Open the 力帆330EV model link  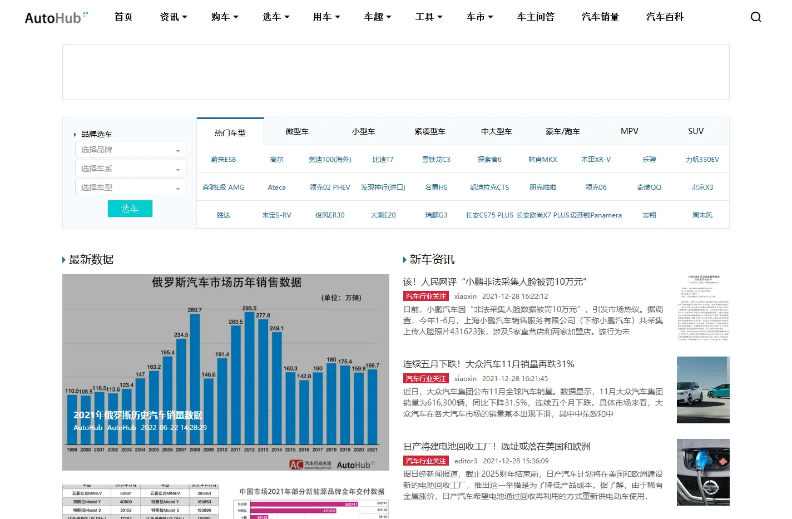tap(702, 160)
